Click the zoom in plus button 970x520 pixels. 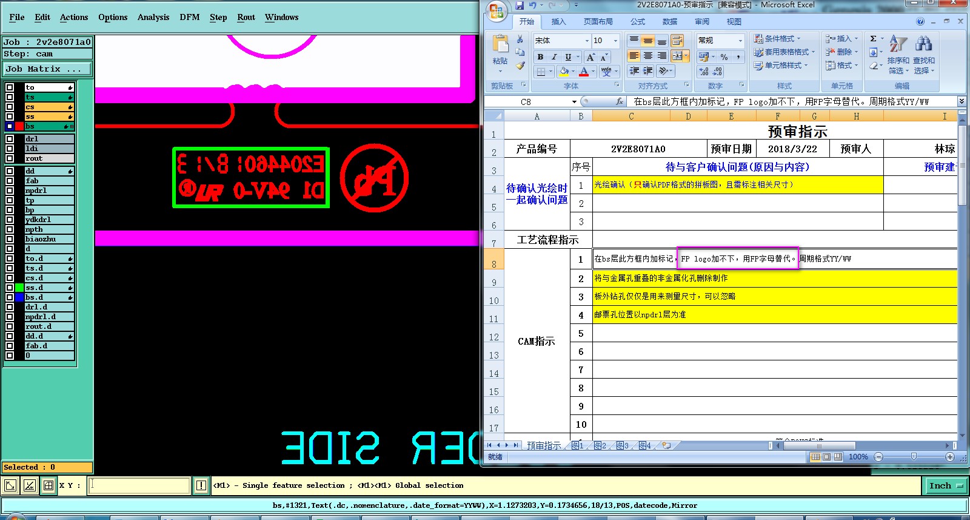pos(950,457)
